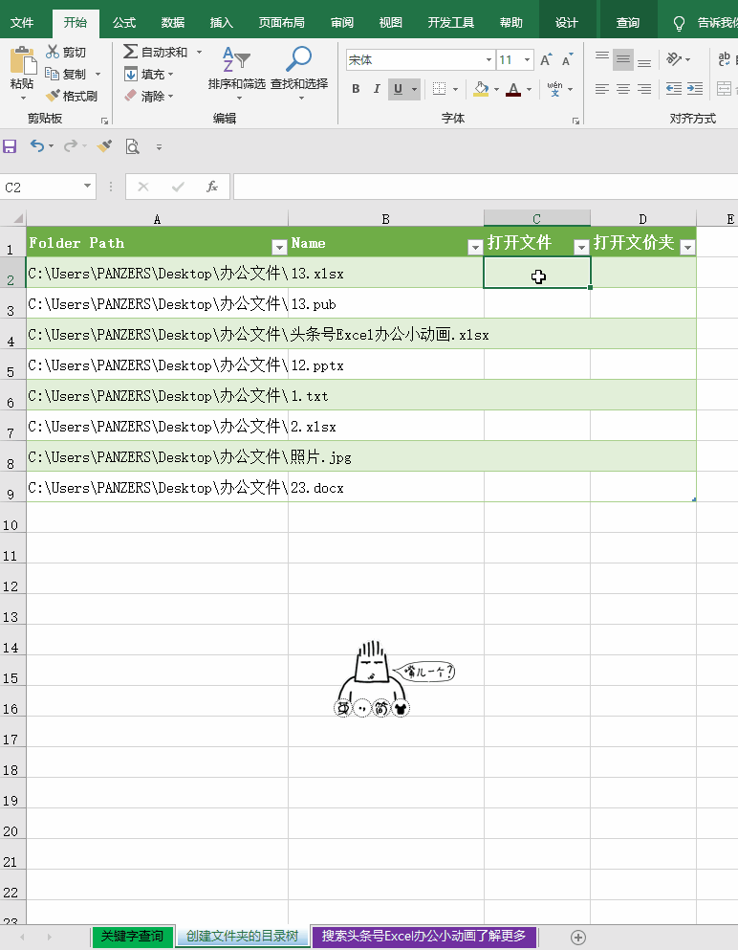Expand the AutoSum options arrow
738x950 pixels.
[199, 52]
